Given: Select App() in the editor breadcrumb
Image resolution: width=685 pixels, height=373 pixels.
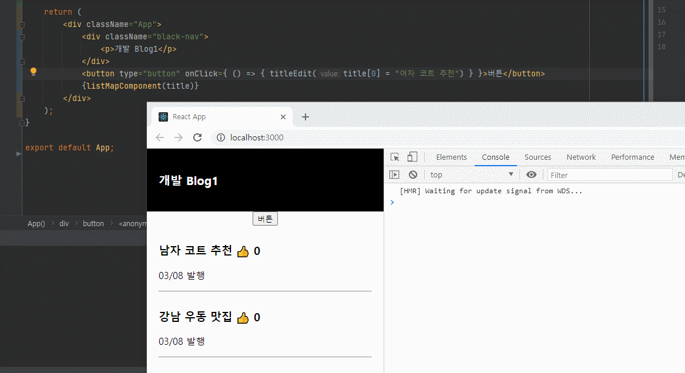Looking at the screenshot, I should coord(36,224).
